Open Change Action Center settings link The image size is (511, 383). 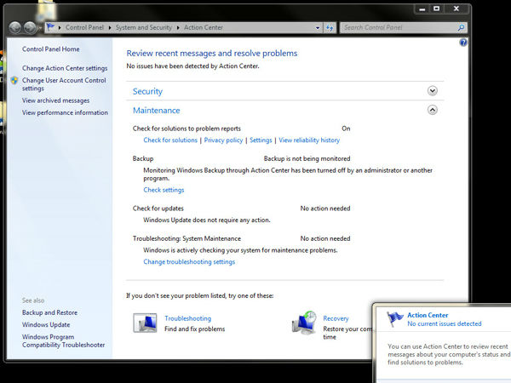[65, 68]
